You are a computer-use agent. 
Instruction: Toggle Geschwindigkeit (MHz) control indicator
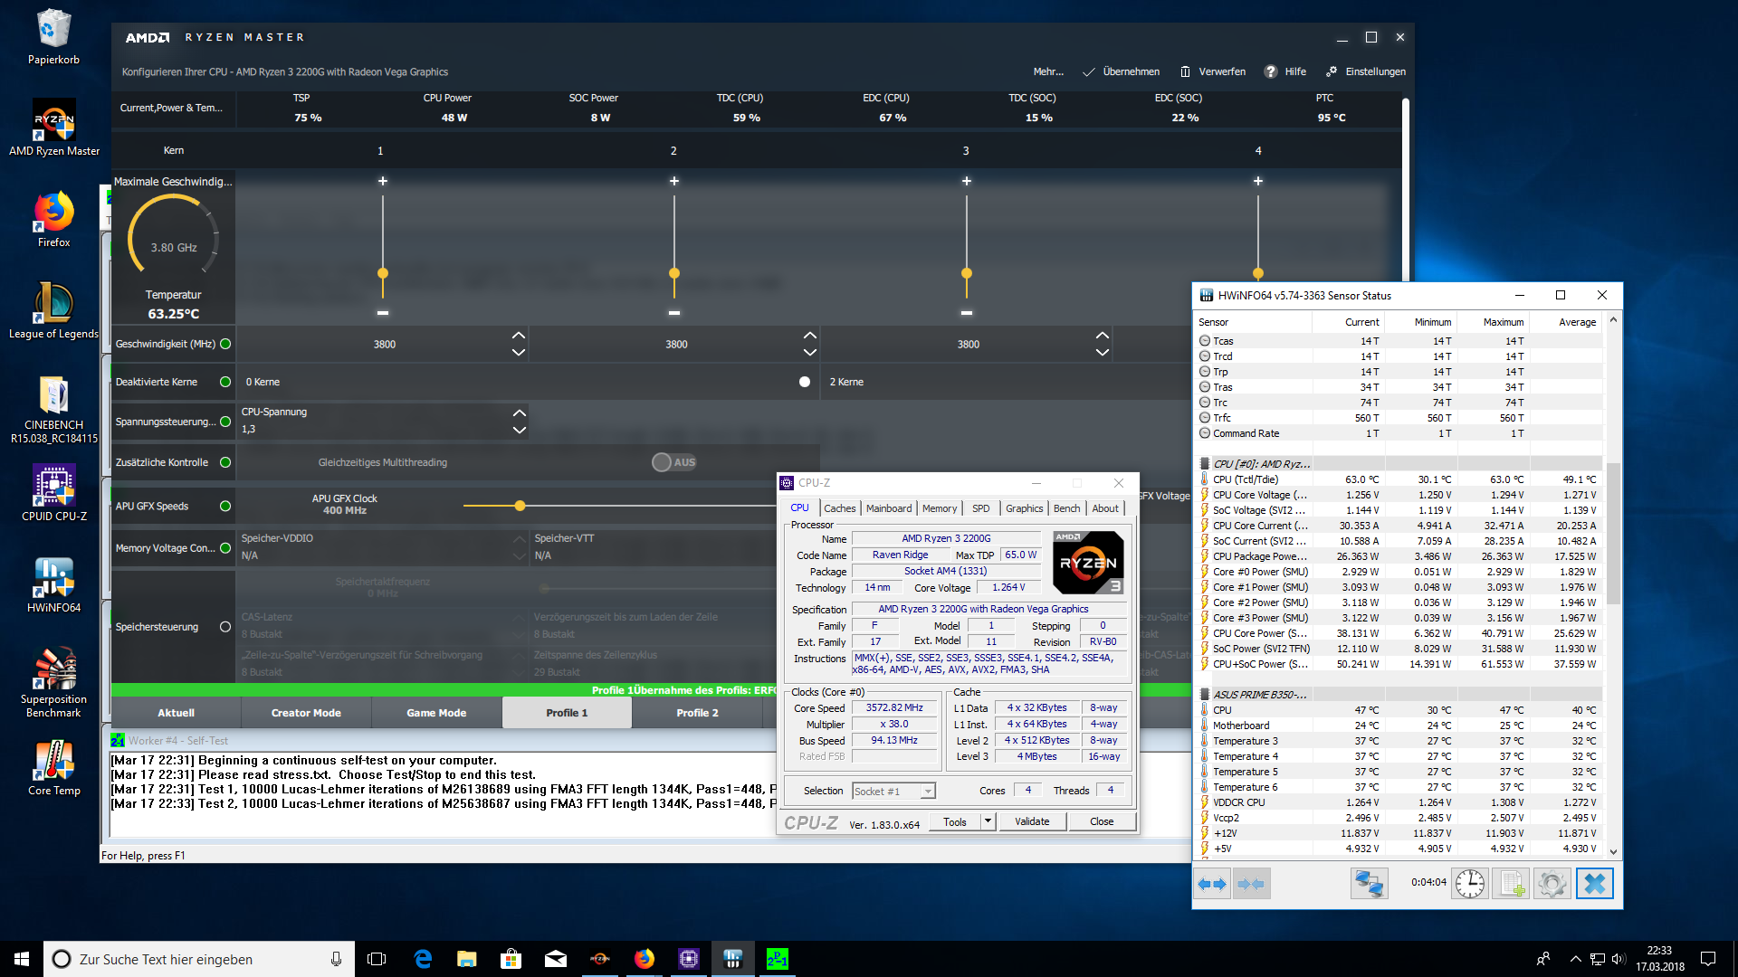click(225, 344)
